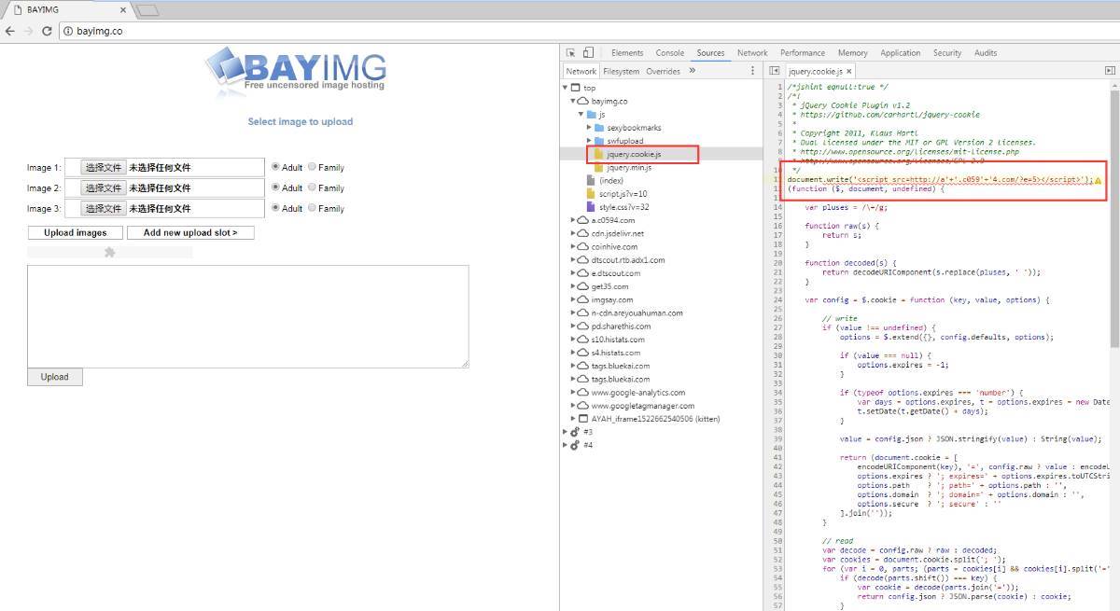Select Family radio for Image 1
Screen dimensions: 1120x611
point(312,167)
